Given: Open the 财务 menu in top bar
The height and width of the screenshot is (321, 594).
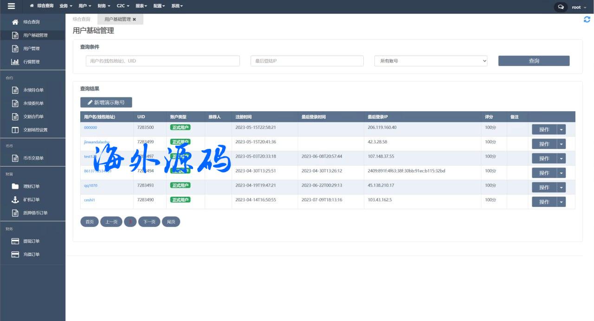Looking at the screenshot, I should click(104, 6).
